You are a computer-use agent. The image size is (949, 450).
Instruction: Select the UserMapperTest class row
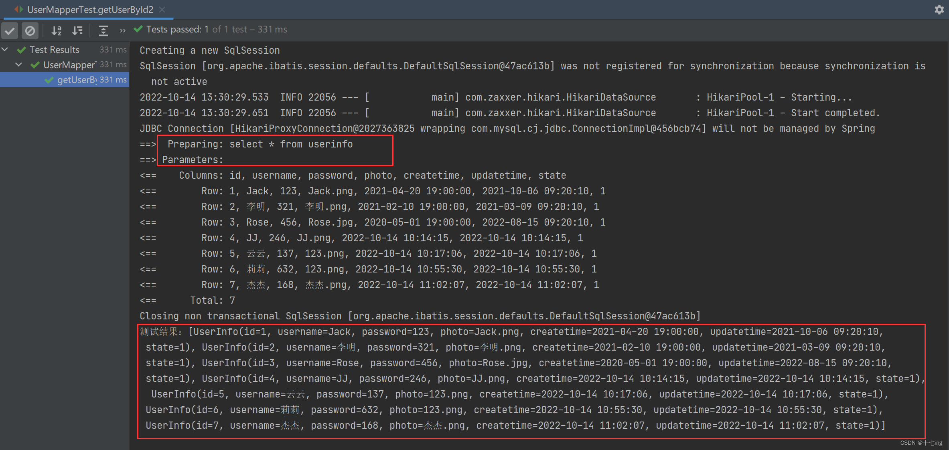tap(69, 65)
